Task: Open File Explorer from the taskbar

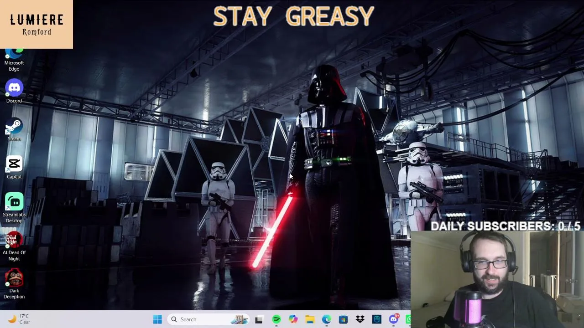Action: [x=310, y=319]
